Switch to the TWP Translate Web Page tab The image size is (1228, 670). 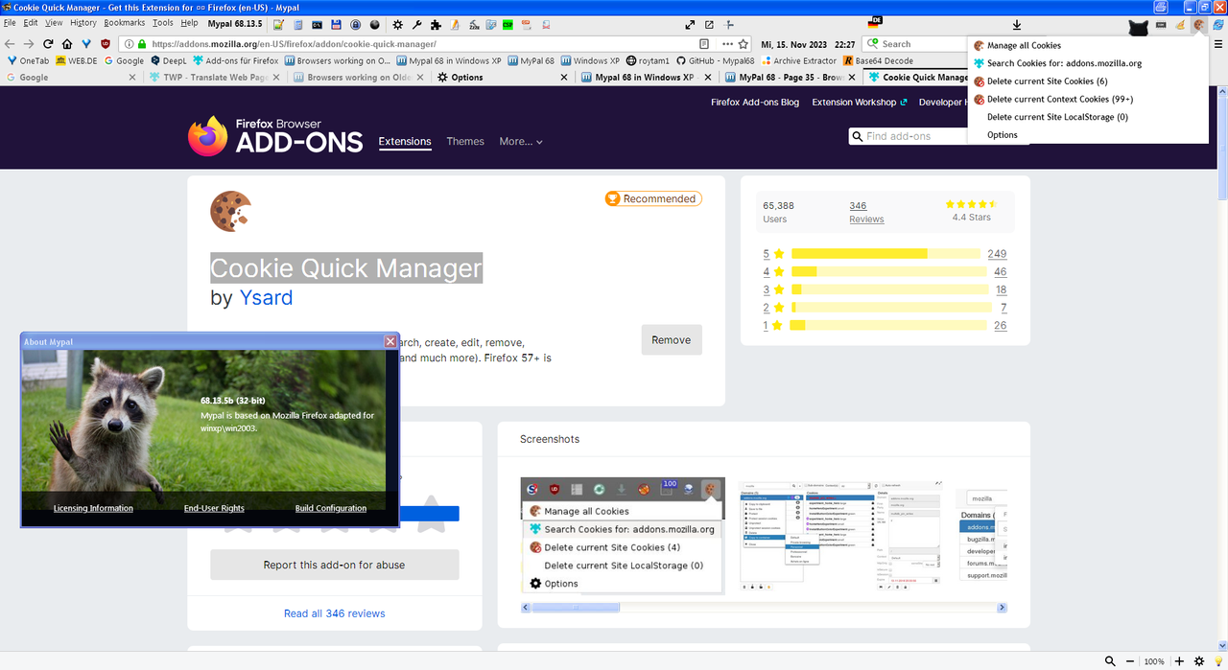pyautogui.click(x=216, y=78)
